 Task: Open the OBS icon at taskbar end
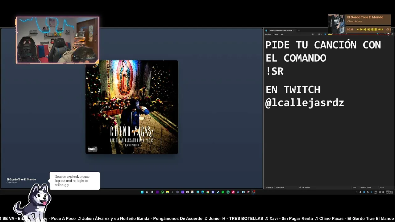pyautogui.click(x=253, y=192)
